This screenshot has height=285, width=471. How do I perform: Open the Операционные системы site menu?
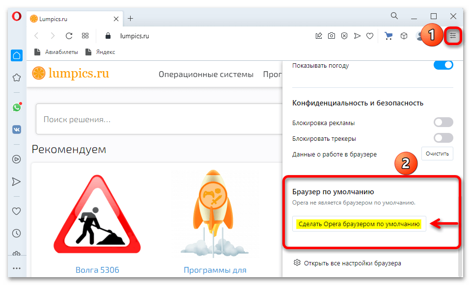click(206, 75)
